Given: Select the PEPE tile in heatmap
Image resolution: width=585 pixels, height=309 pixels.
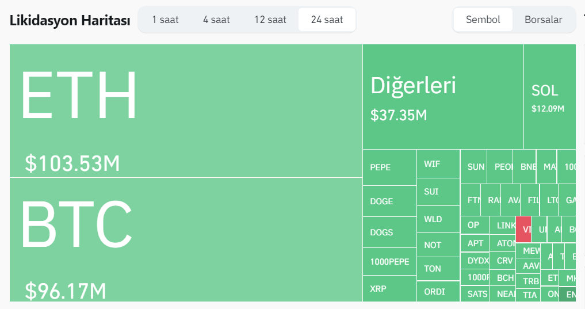Looking at the screenshot, I should pos(389,167).
